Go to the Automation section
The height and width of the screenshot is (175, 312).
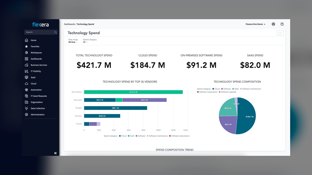point(36,90)
